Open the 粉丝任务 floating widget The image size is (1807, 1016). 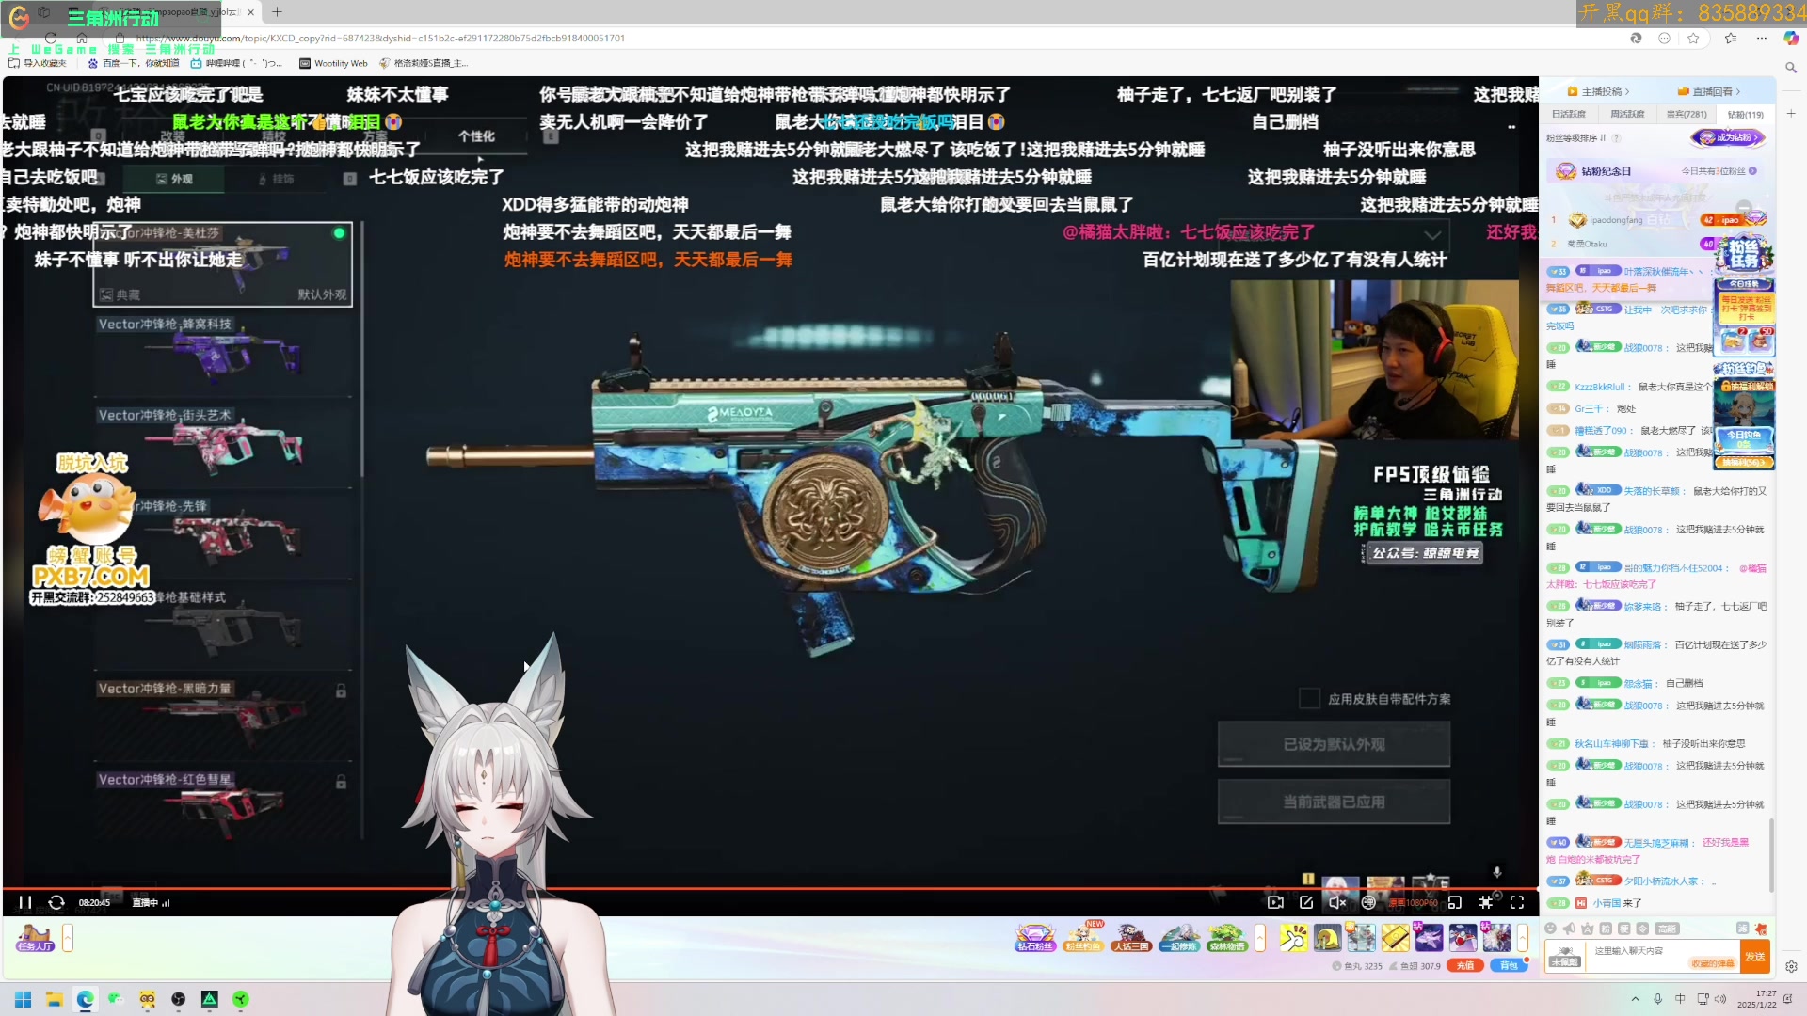(x=1744, y=255)
